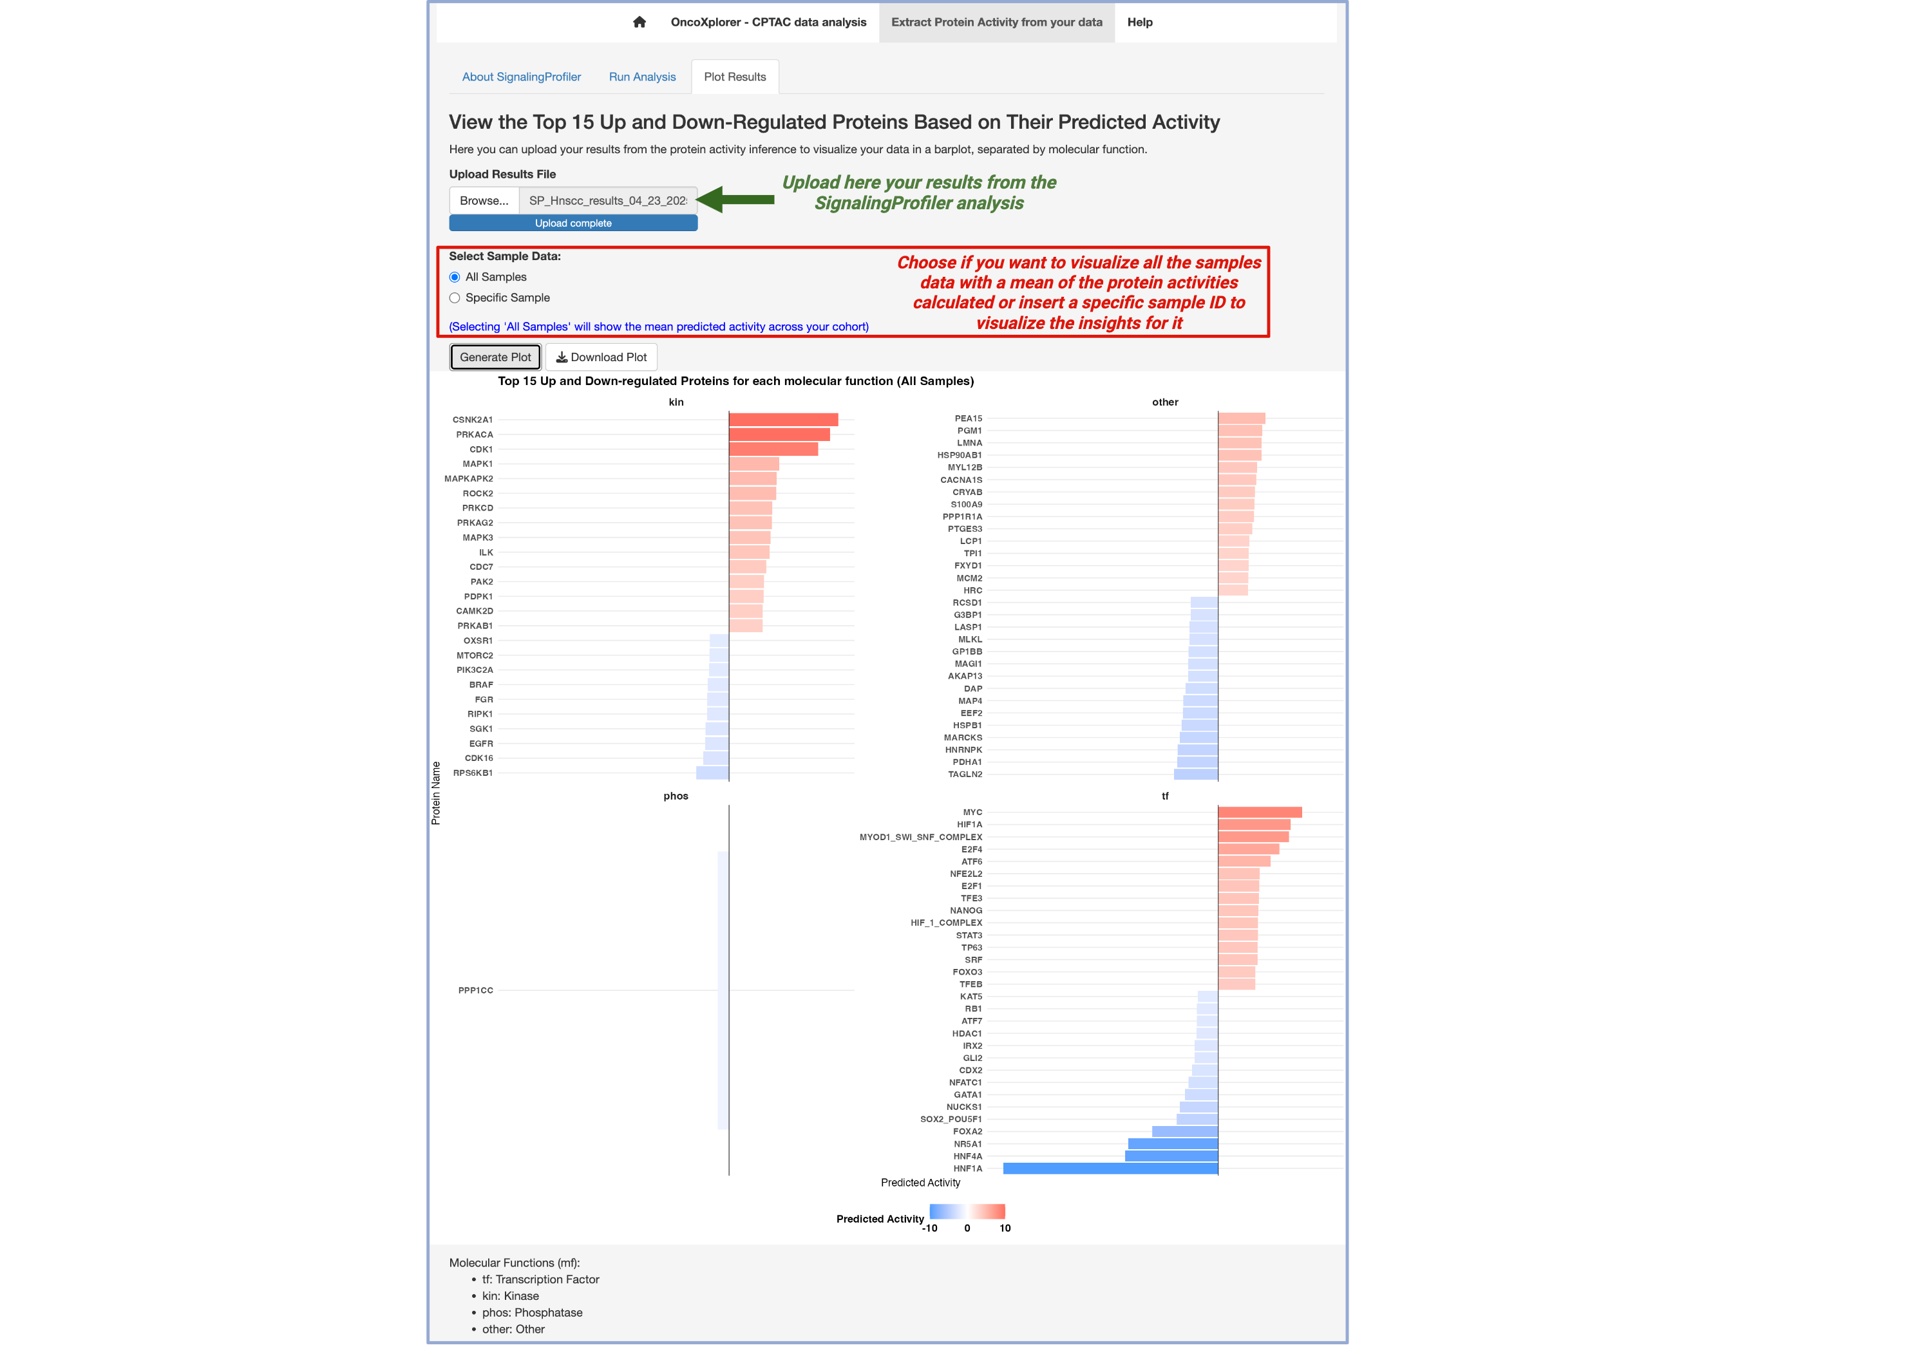Viewport: 1932px width, 1352px height.
Task: Select the Plot Results tab
Action: click(735, 77)
